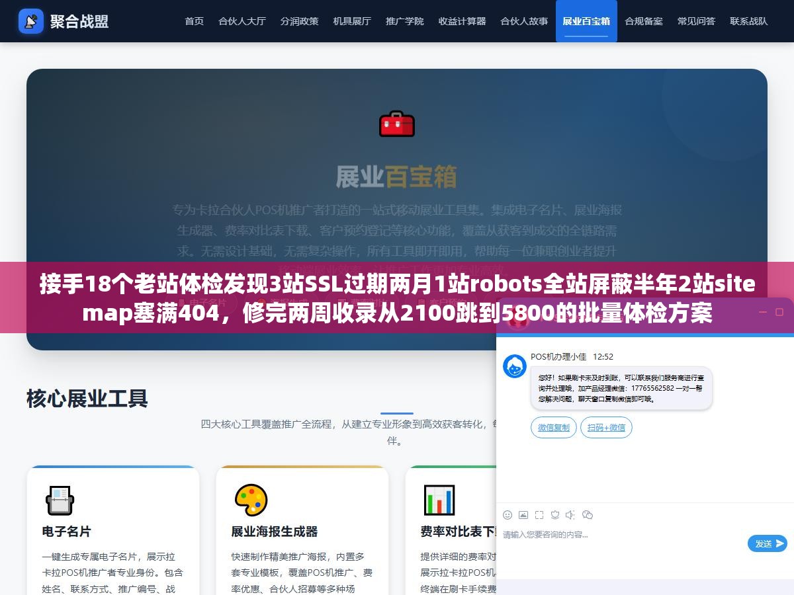Maximize the chat widget window
Screen dimensions: 794x595
coord(780,312)
